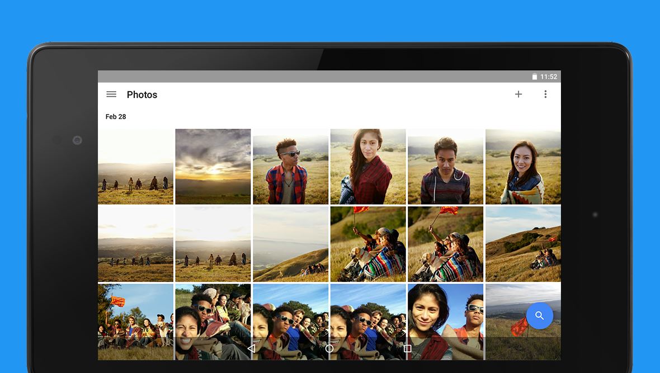Open first-row photo of hikers silhouetted on hill

click(135, 167)
